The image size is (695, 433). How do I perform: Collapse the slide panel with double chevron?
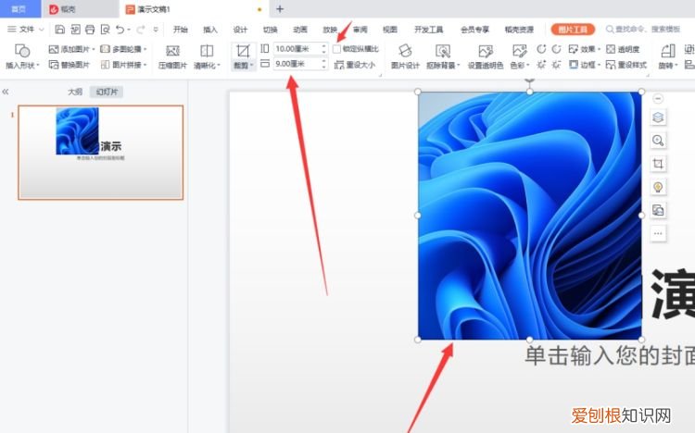[x=6, y=92]
